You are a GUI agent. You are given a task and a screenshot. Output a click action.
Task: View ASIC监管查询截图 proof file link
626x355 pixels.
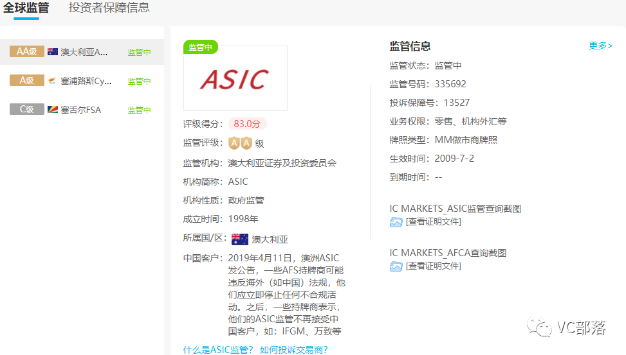click(x=434, y=221)
